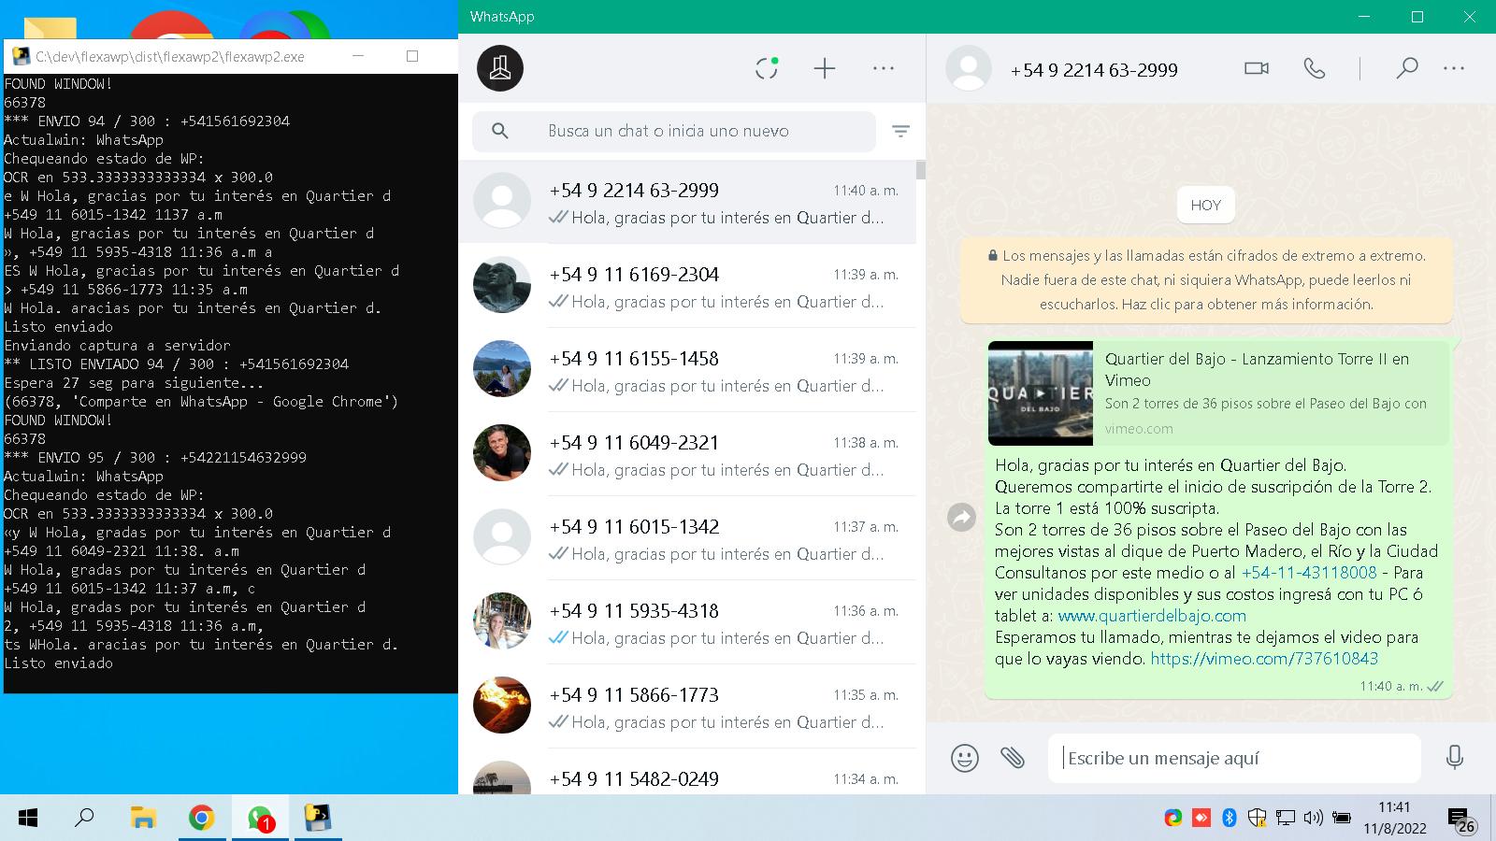Click the search magnifier in chat list

pyautogui.click(x=500, y=131)
